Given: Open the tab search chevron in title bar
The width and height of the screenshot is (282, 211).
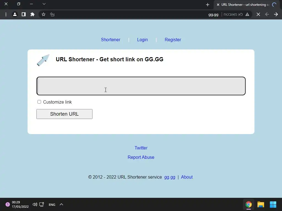Looking at the screenshot, I should (x=44, y=4).
